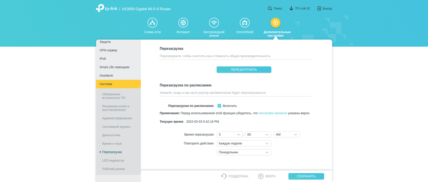Expand the reboot minutes dropdown

tap(258, 135)
